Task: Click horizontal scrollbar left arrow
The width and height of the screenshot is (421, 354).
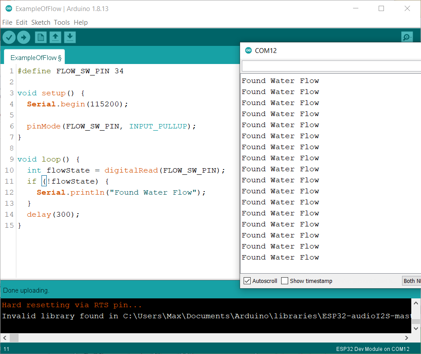Action: pyautogui.click(x=5, y=338)
